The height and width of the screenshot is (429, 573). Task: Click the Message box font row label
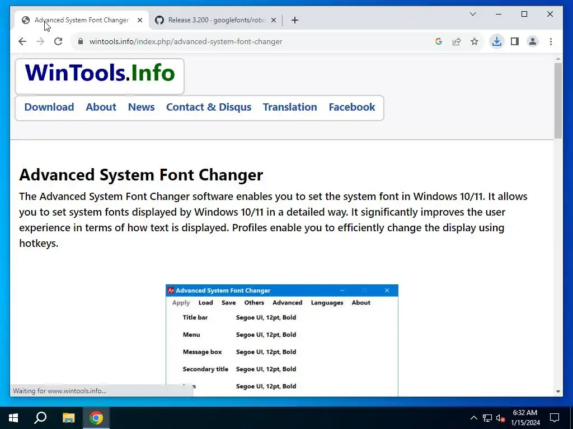coord(202,352)
